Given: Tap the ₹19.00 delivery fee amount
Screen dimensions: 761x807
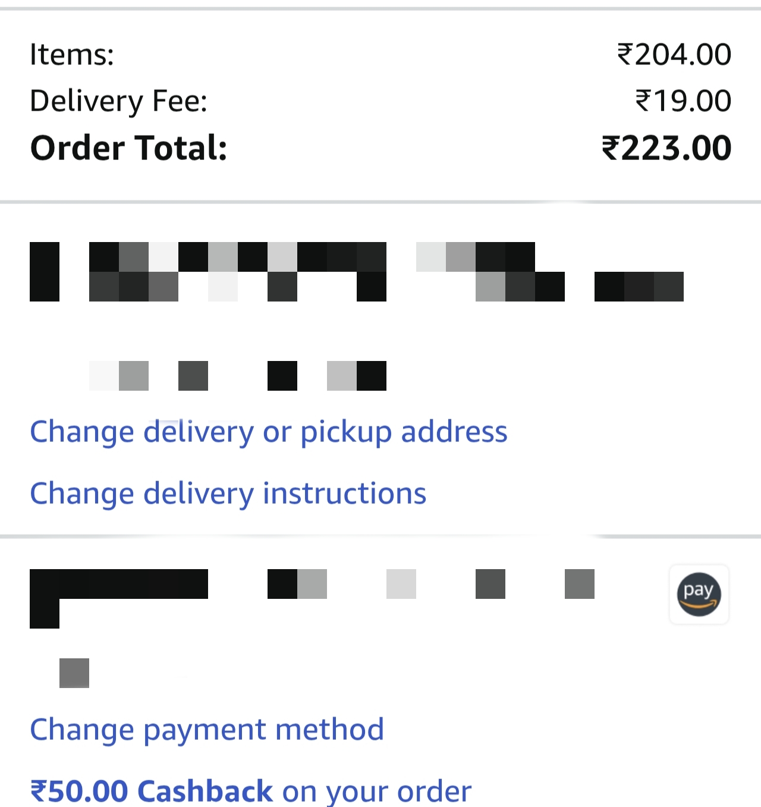Looking at the screenshot, I should coord(683,101).
